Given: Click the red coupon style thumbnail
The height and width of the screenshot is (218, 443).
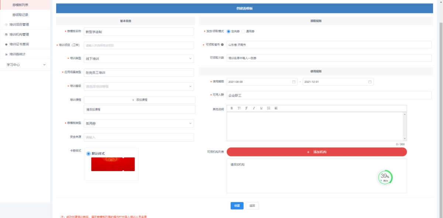Looking at the screenshot, I should pyautogui.click(x=113, y=164).
